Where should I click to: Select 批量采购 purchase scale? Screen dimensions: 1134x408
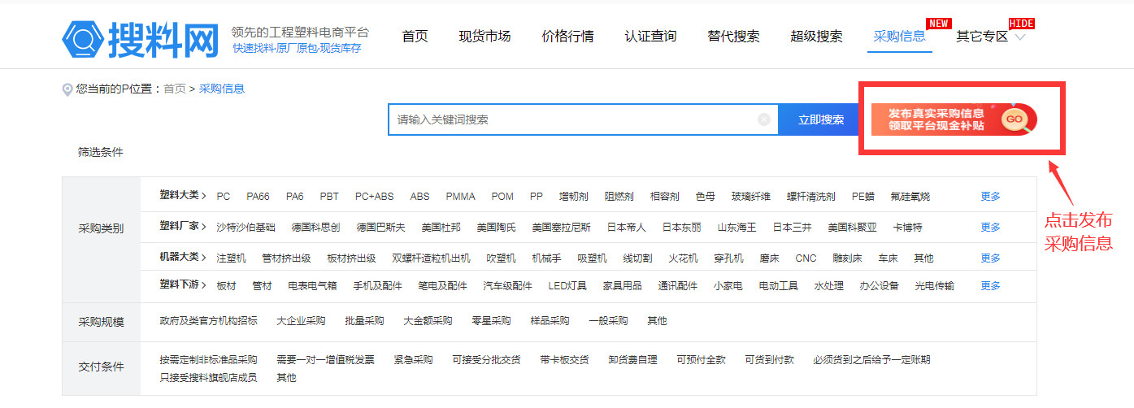click(x=364, y=320)
